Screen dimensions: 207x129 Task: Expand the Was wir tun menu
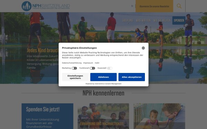[x=143, y=20]
